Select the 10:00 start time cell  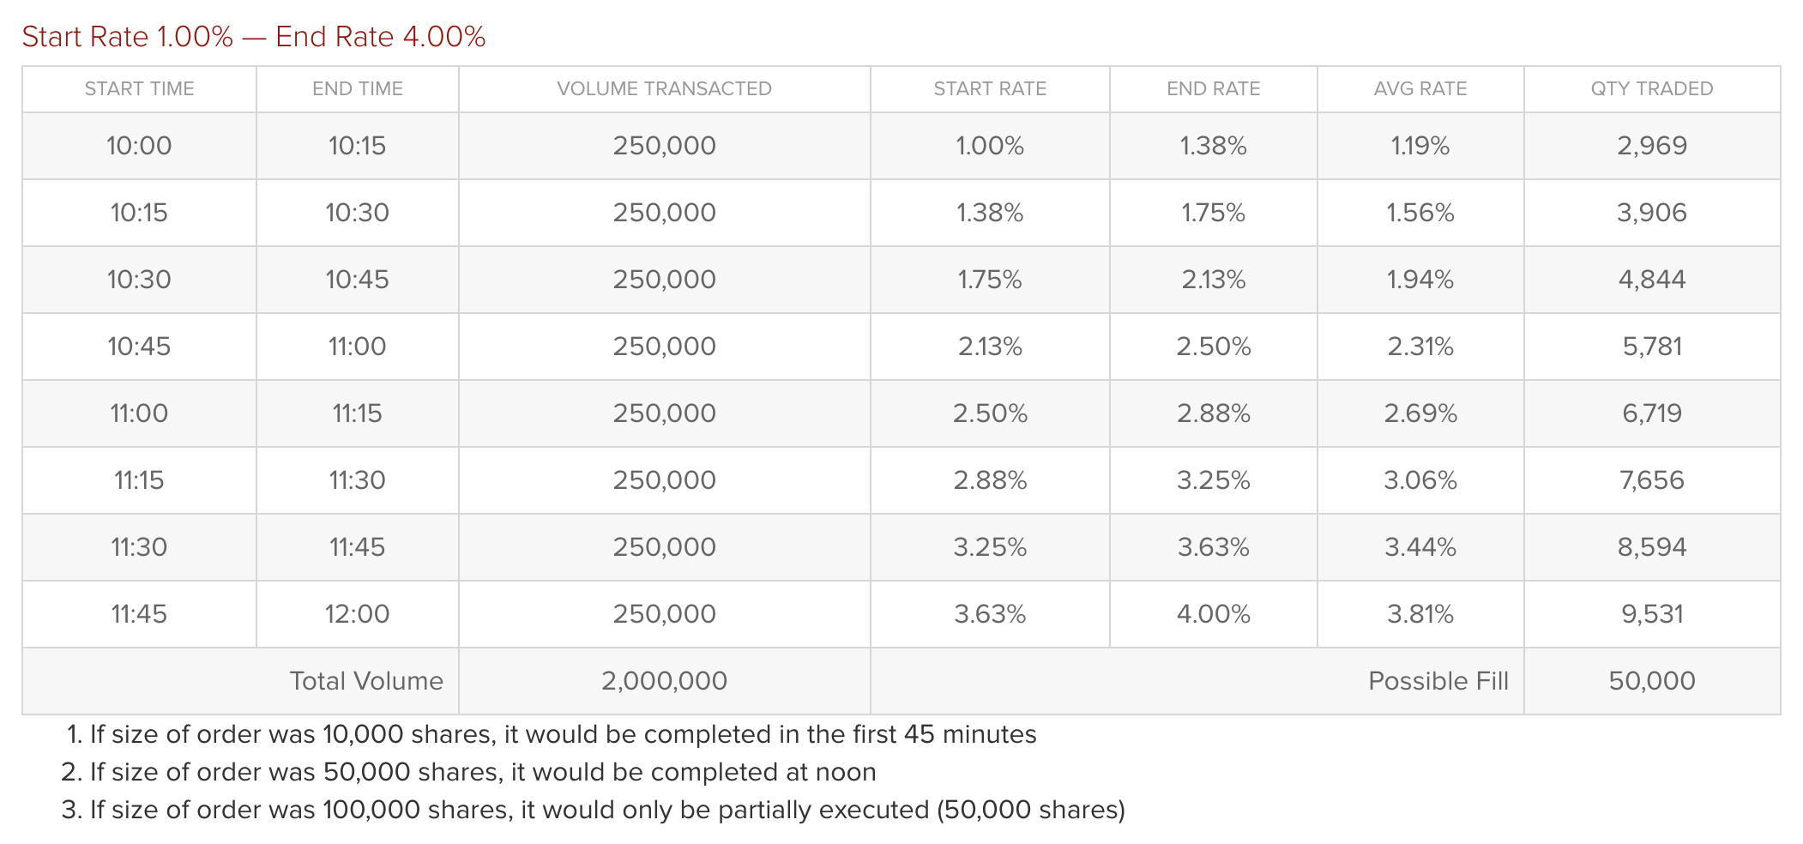139,146
